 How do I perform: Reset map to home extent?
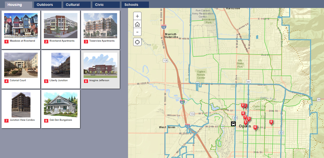[137, 24]
